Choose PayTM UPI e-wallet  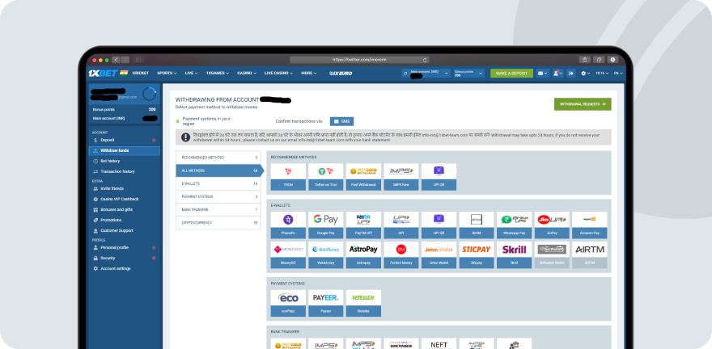click(363, 225)
